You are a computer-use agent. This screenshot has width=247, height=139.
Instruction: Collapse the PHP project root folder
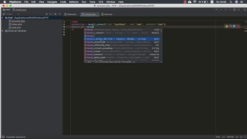(3, 18)
